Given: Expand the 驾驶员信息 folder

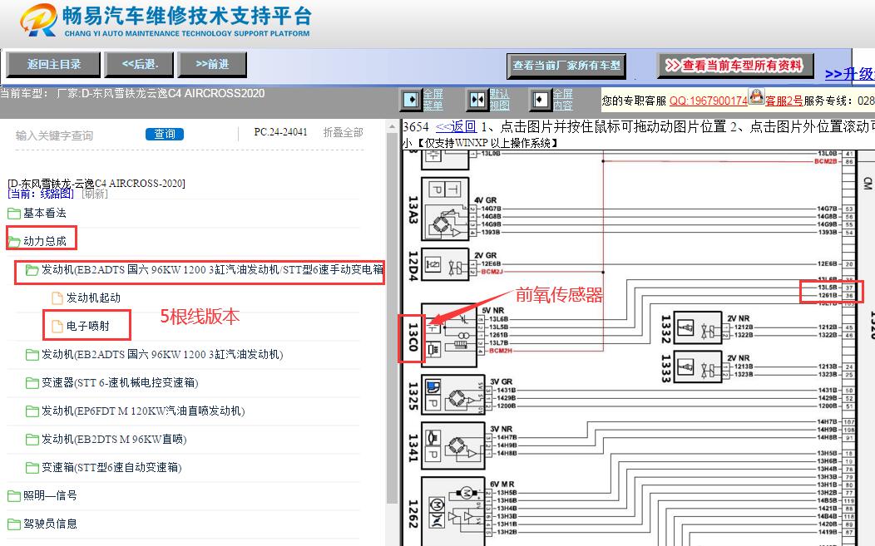Looking at the screenshot, I should [50, 524].
